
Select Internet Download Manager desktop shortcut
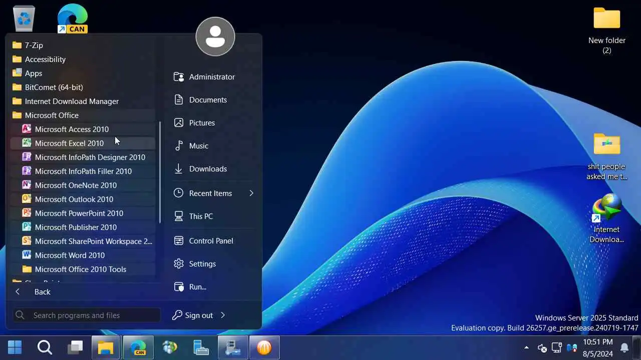pyautogui.click(x=607, y=219)
